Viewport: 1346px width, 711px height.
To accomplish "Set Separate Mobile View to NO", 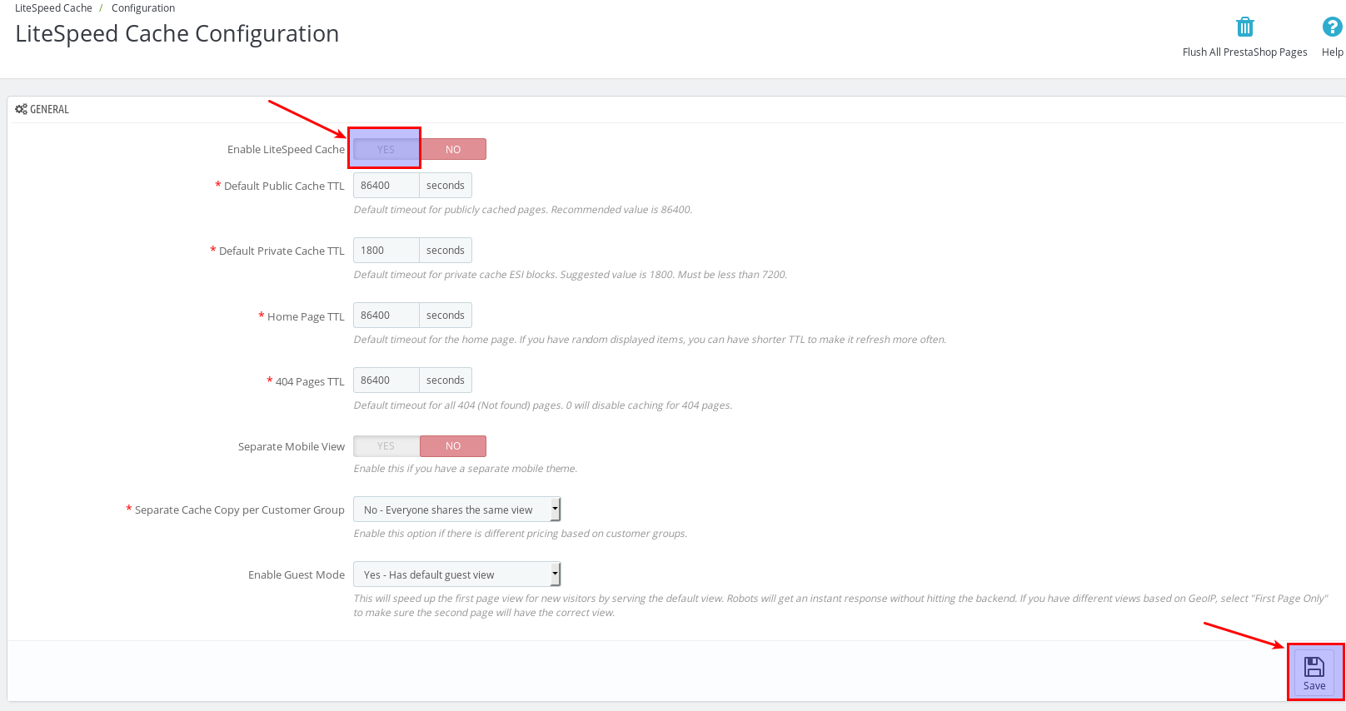I will point(452,446).
